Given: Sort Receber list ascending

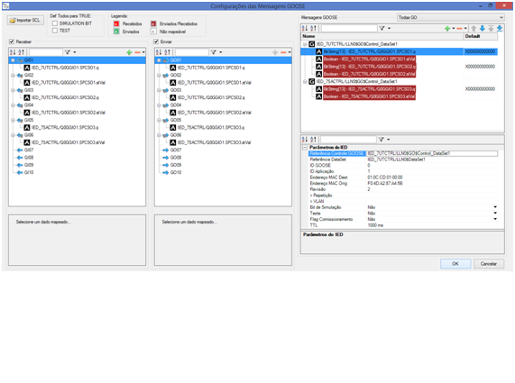Looking at the screenshot, I should [x=13, y=52].
